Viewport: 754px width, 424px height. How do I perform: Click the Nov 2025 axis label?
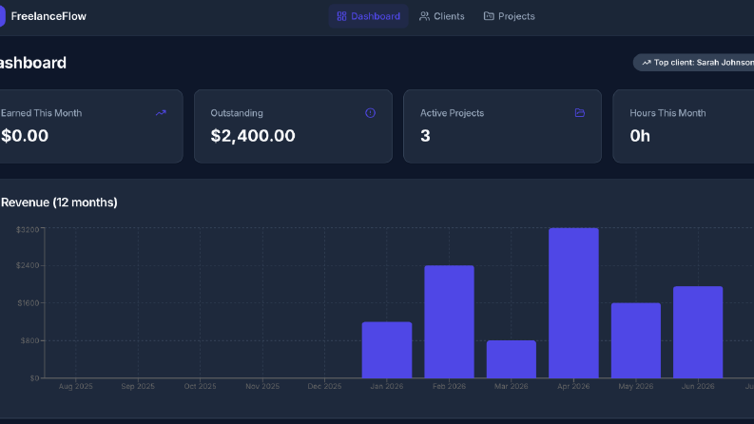point(262,387)
